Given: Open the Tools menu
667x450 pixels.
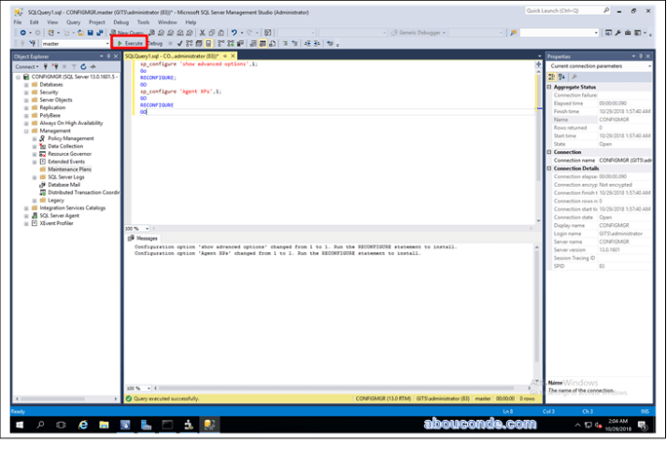Looking at the screenshot, I should (x=143, y=21).
